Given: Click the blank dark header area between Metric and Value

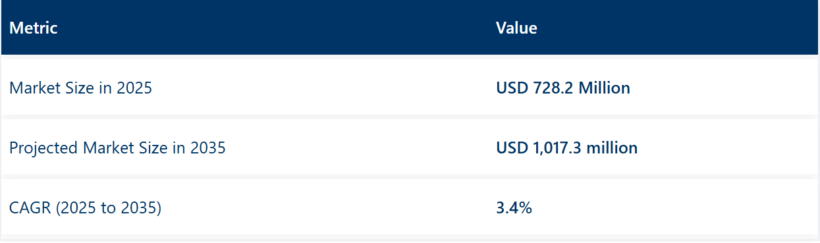Looking at the screenshot, I should point(277,28).
